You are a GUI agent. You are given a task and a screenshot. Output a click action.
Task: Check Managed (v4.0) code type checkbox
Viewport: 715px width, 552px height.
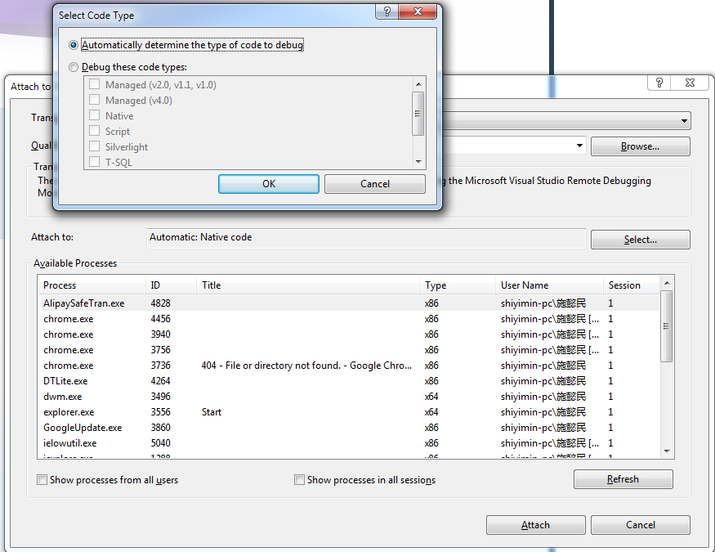point(95,100)
